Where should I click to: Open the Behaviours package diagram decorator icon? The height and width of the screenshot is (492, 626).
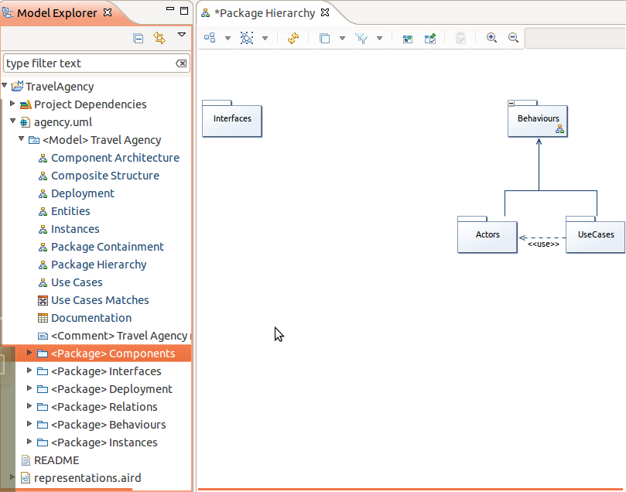tap(559, 129)
